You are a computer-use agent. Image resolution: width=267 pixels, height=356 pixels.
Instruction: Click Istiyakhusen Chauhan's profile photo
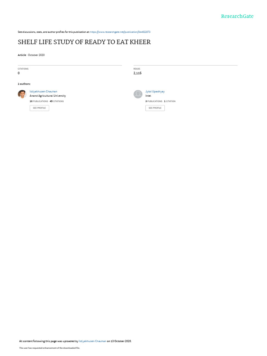(x=22, y=94)
